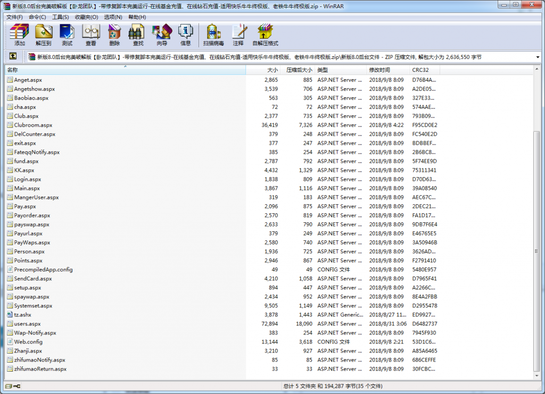Click the Systemset.aspx file icon
The height and width of the screenshot is (394, 545).
pyautogui.click(x=10, y=306)
